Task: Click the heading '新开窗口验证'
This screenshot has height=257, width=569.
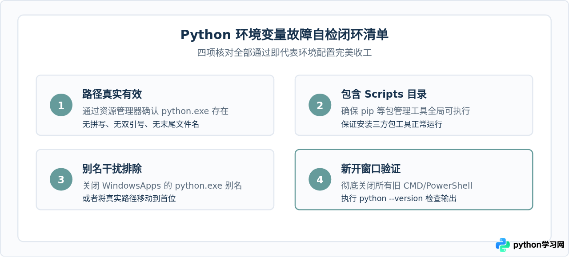Action: 371,169
